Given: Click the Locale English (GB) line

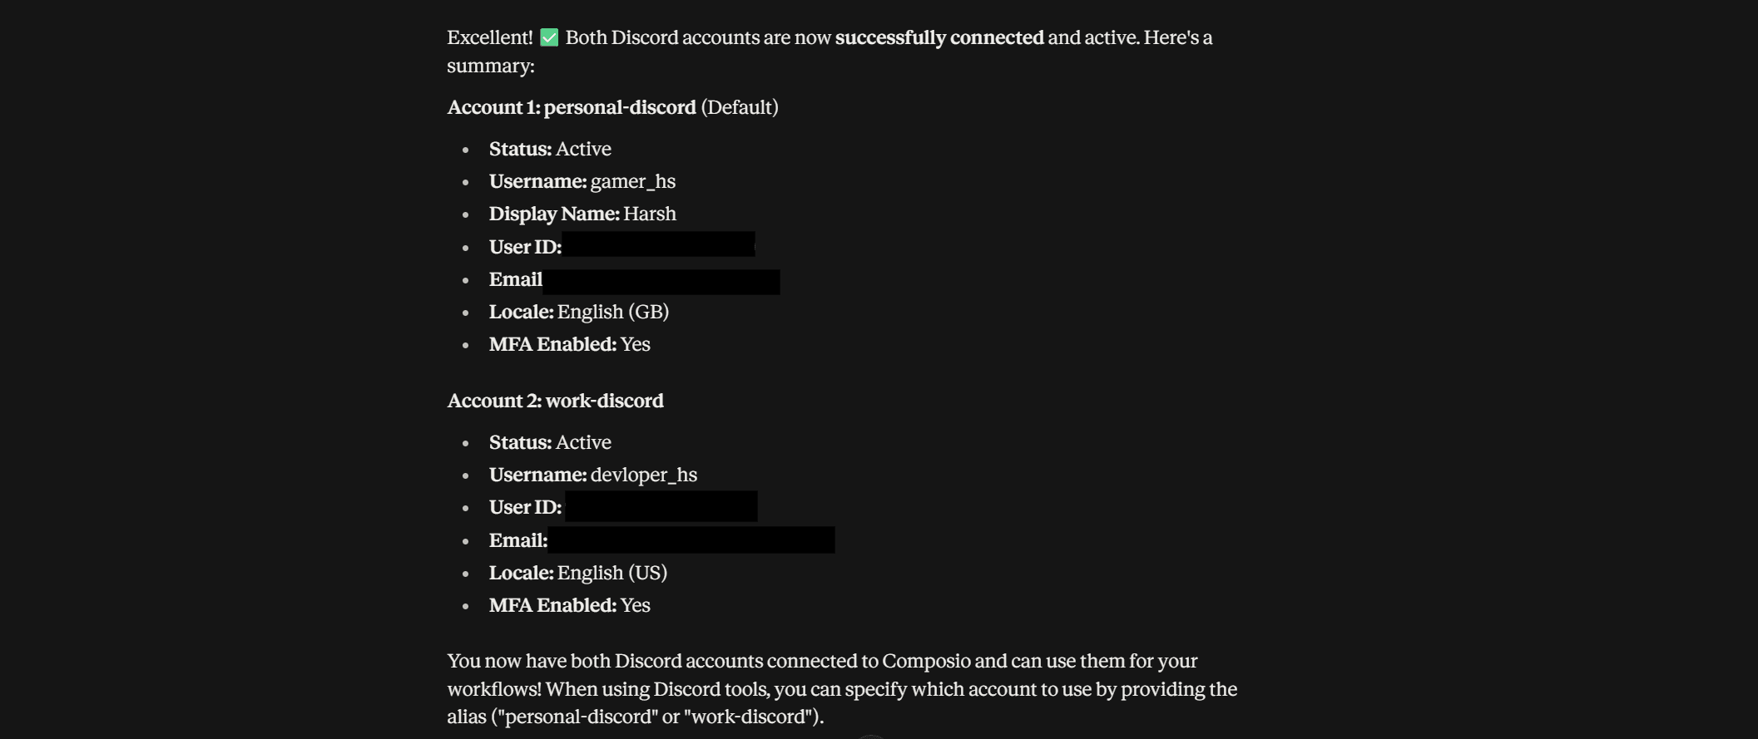Looking at the screenshot, I should click(x=579, y=312).
